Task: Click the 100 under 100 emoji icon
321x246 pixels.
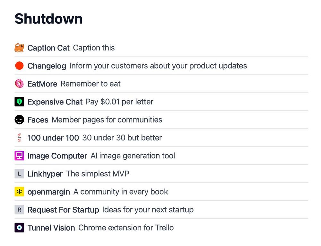Action: click(19, 138)
